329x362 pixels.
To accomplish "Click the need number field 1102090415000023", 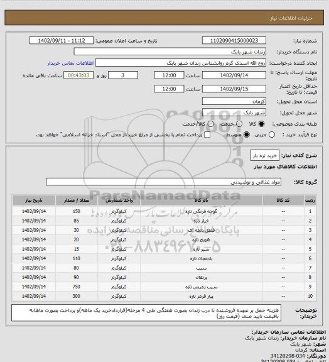I will pyautogui.click(x=234, y=41).
